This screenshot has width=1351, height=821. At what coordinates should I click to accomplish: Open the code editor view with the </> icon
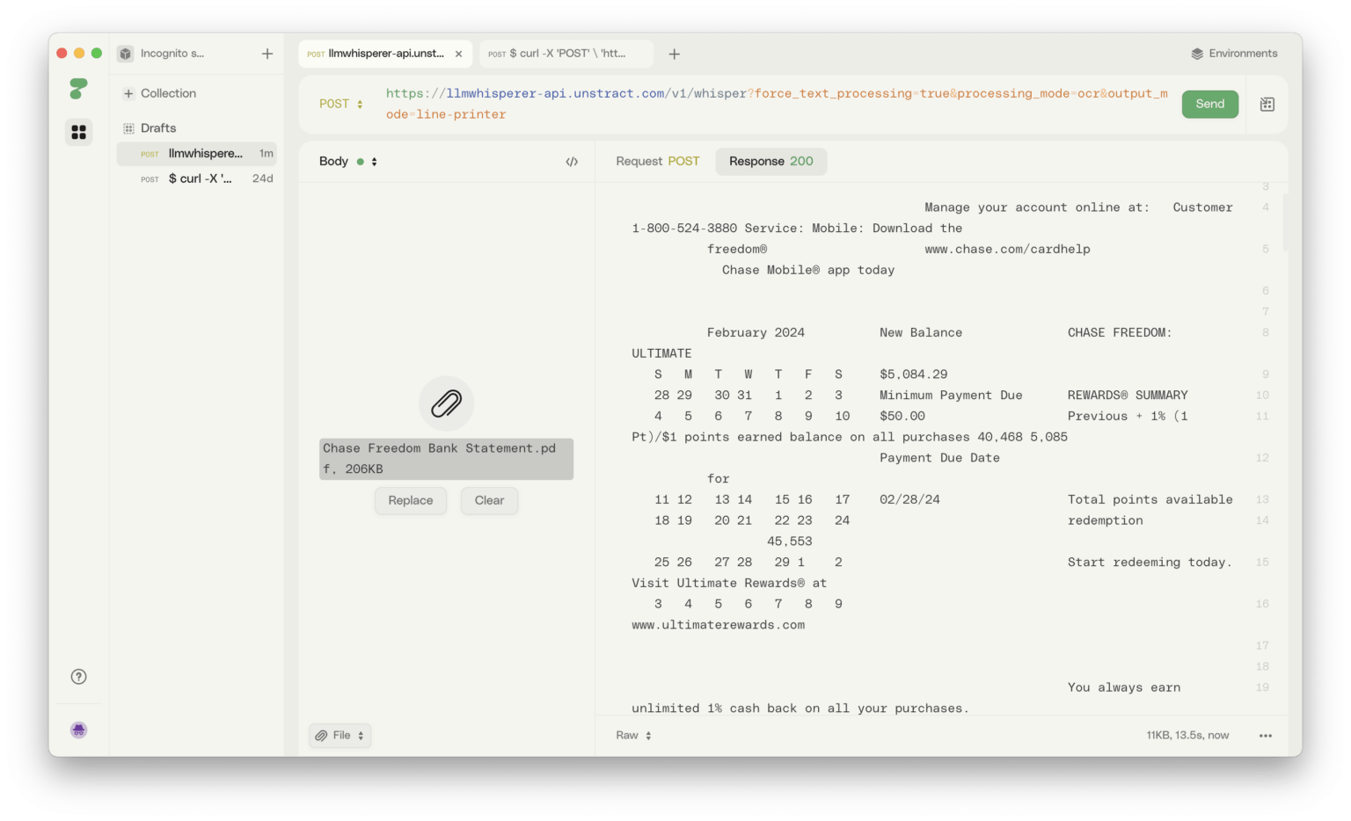click(572, 162)
